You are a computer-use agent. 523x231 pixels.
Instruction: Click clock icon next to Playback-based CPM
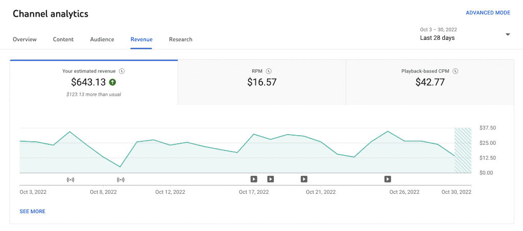pyautogui.click(x=456, y=71)
